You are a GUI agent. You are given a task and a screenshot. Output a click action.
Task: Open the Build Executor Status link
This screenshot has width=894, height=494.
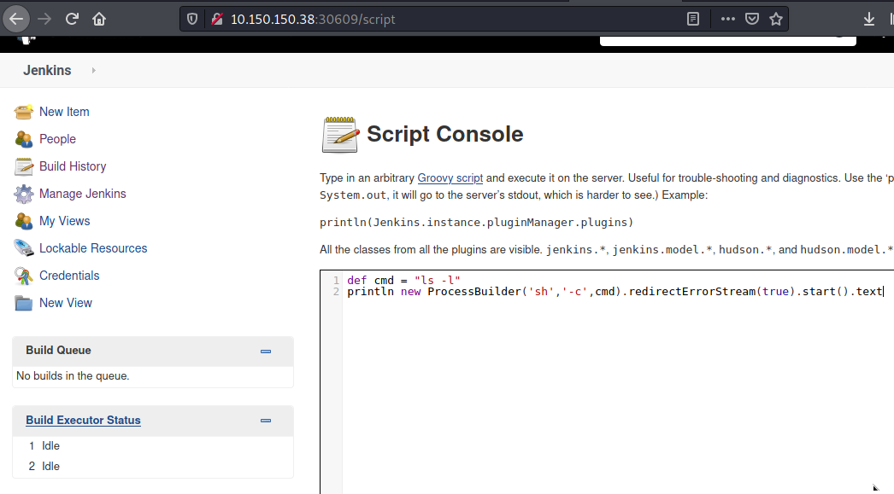click(83, 420)
